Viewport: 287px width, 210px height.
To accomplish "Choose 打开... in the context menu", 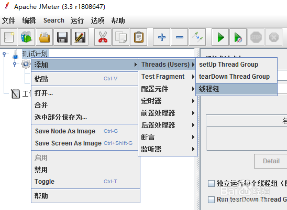I will point(84,93).
